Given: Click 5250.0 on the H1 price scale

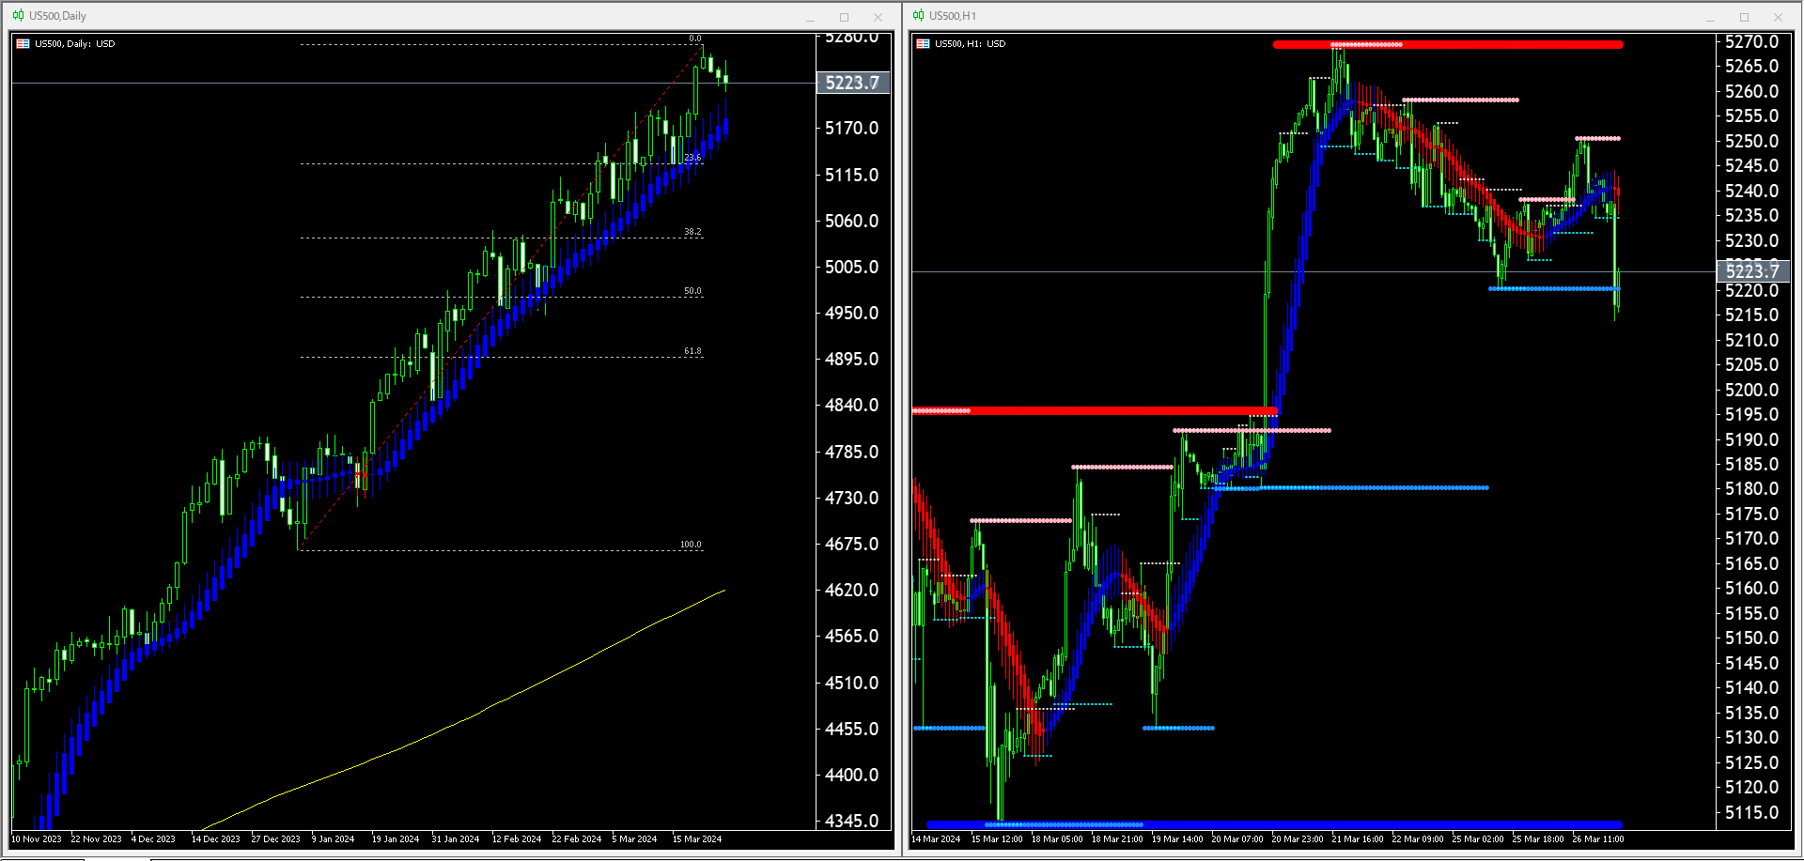Looking at the screenshot, I should 1752,141.
